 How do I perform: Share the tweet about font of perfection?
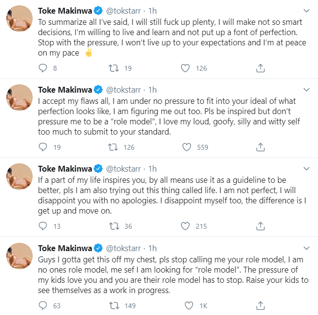[261, 68]
